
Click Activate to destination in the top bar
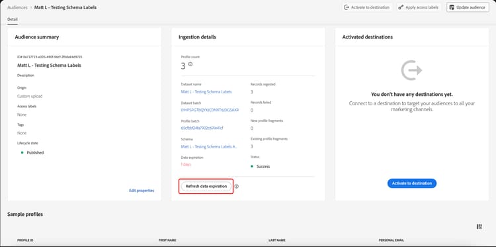pos(367,7)
